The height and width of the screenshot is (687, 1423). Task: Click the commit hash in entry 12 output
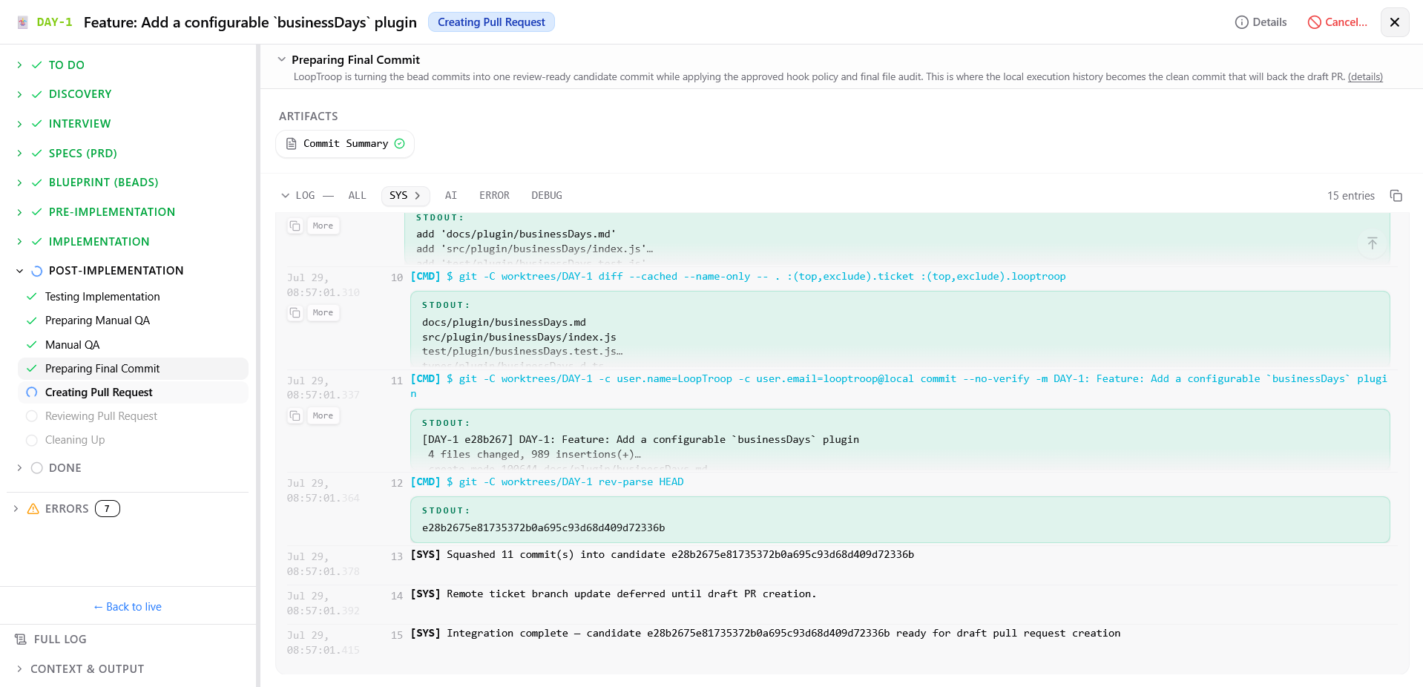(543, 528)
